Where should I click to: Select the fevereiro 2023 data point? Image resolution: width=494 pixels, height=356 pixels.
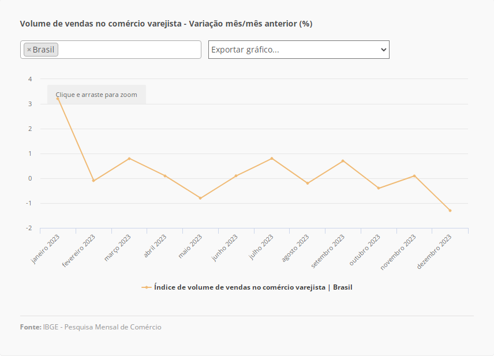(x=93, y=181)
